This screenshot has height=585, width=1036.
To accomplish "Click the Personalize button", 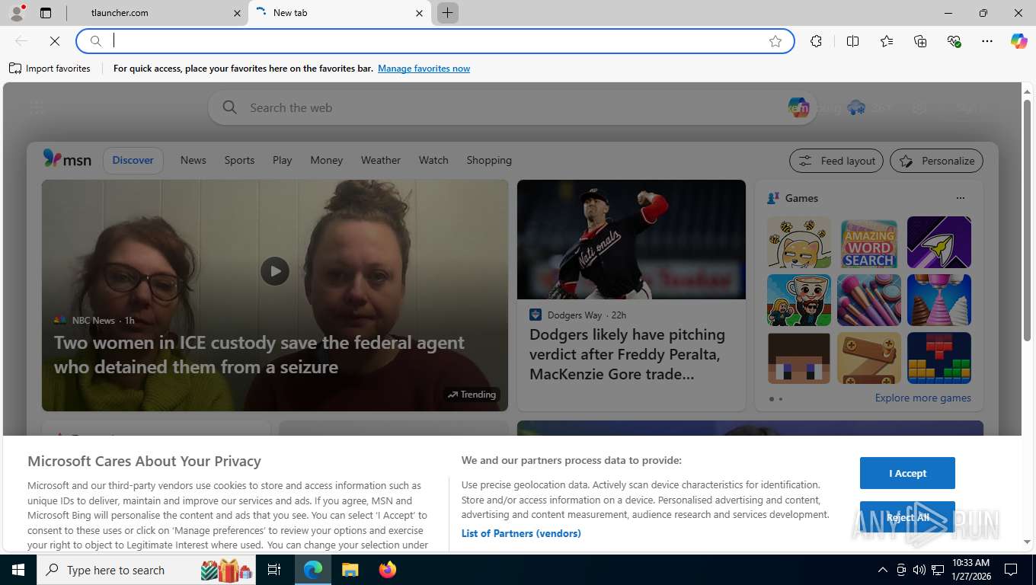I will pos(937,161).
